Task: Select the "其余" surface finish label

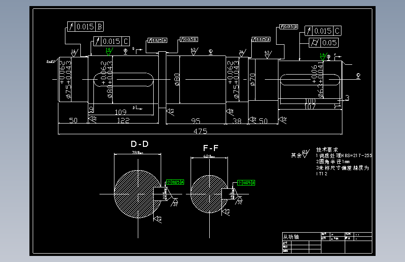Action: (296, 155)
